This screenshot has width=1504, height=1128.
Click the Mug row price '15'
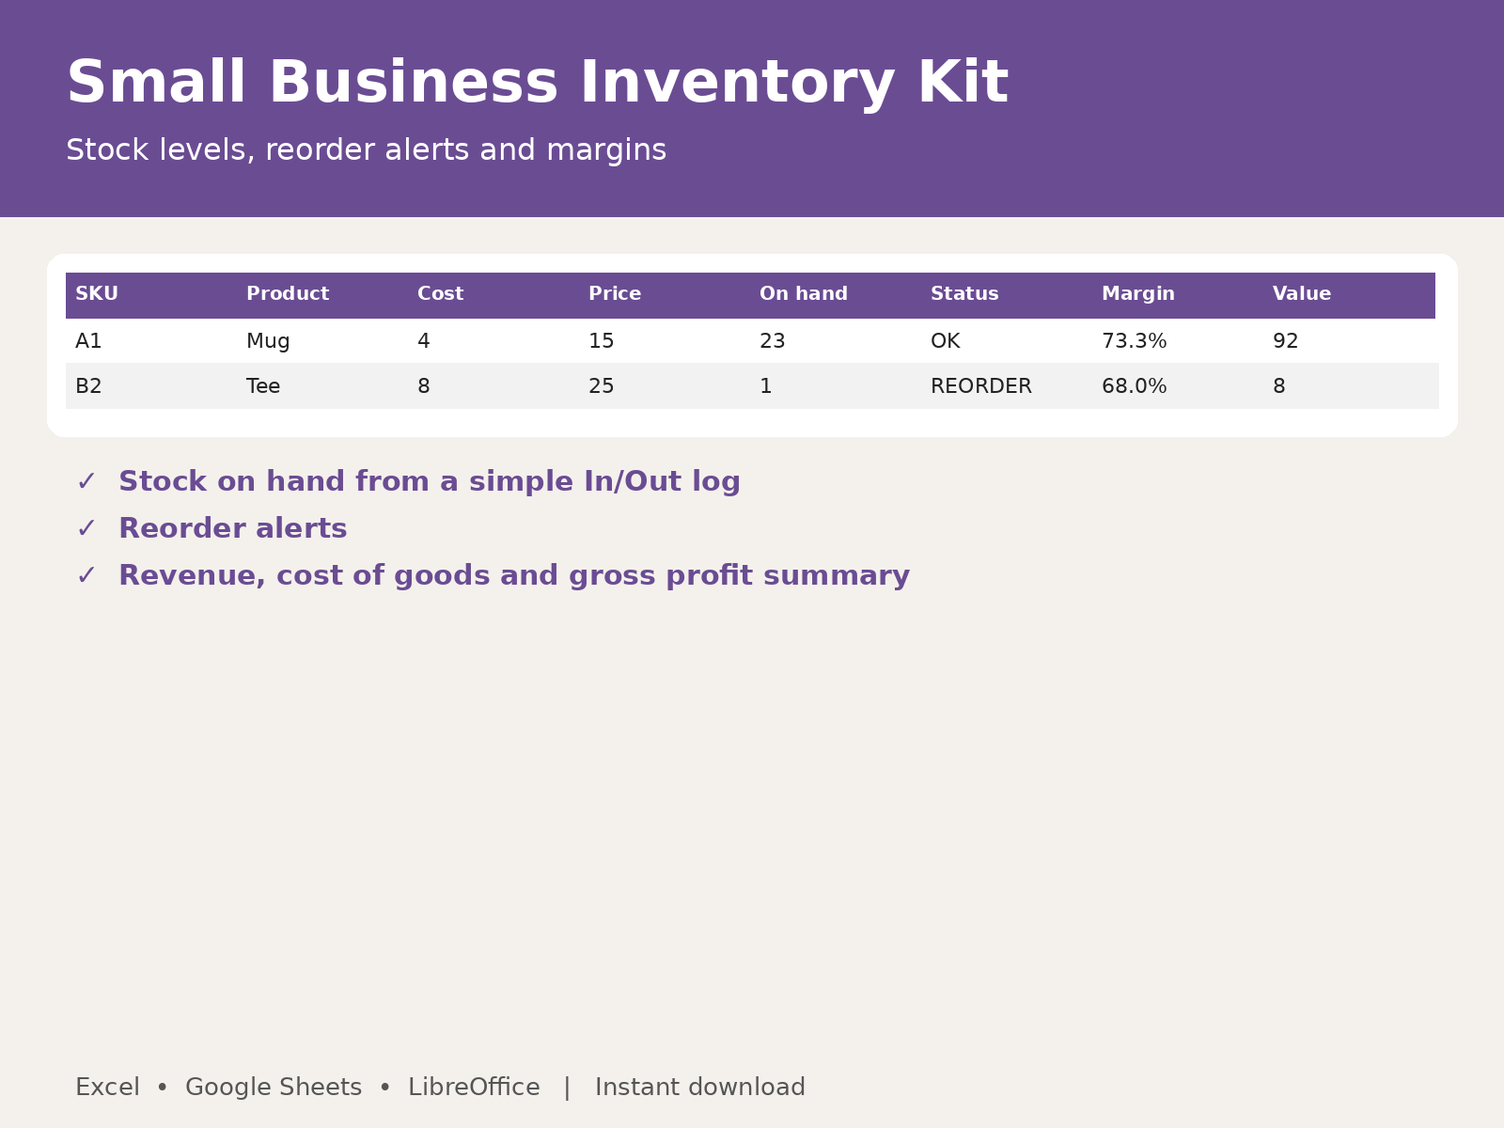pyautogui.click(x=602, y=341)
